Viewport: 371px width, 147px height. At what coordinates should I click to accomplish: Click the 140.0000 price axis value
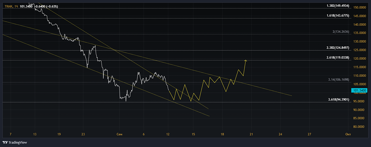tap(359, 24)
